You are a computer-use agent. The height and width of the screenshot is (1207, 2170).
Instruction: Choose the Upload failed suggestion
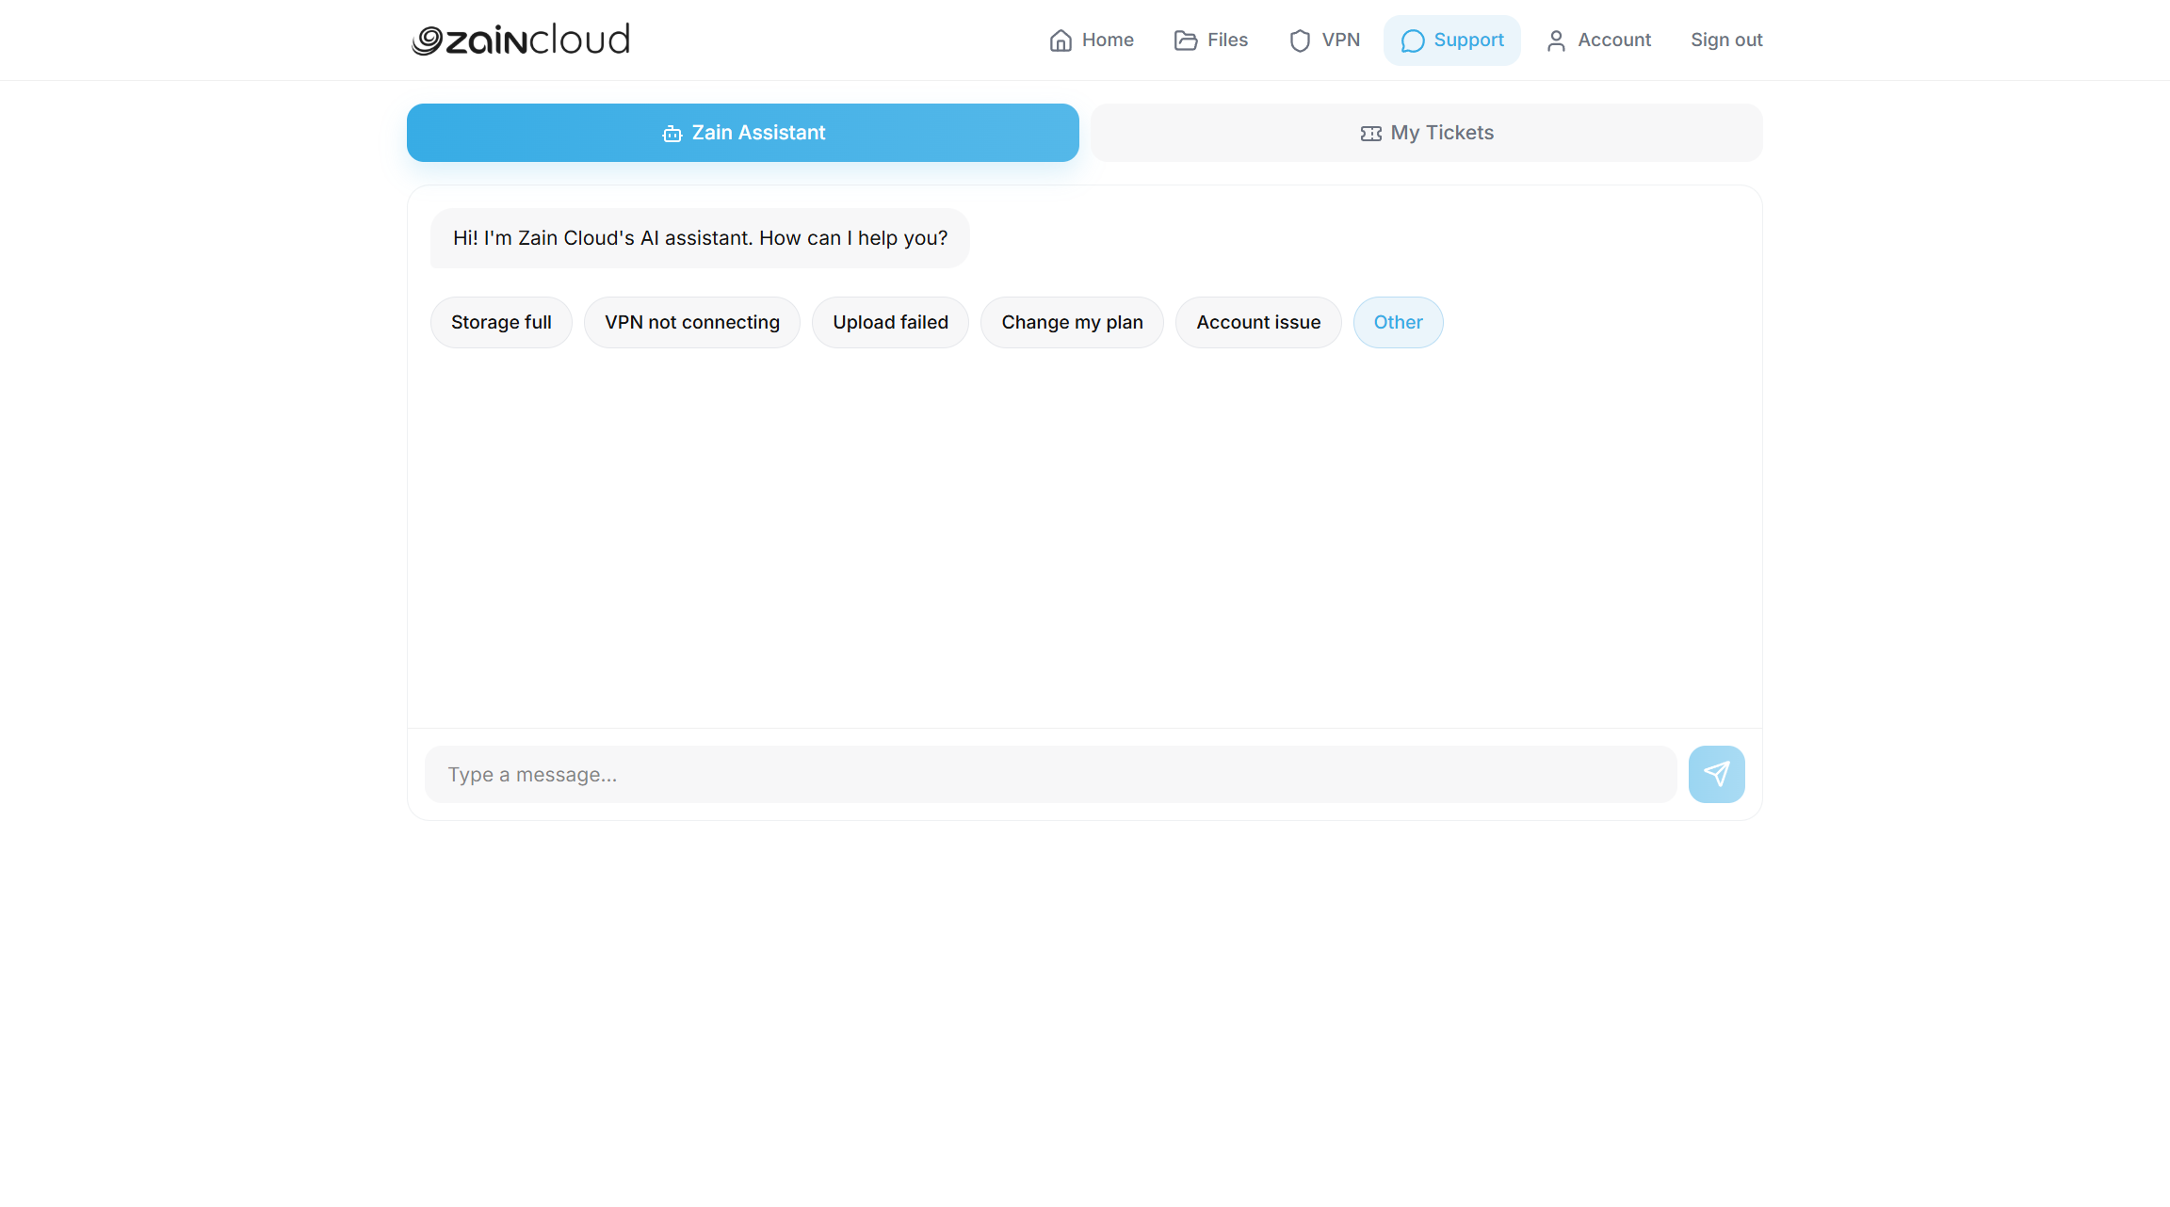coord(890,322)
